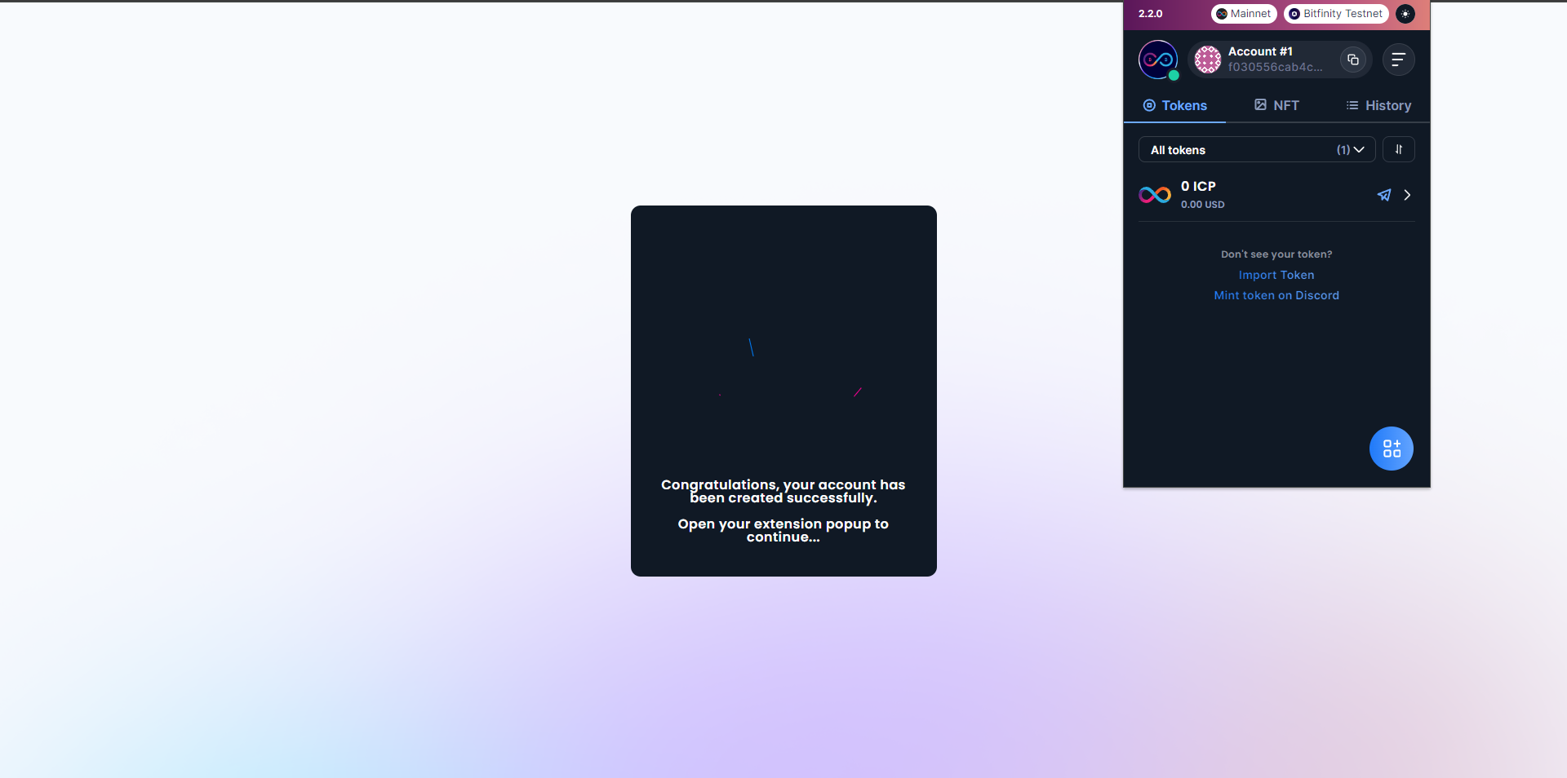
Task: Copy the account address
Action: point(1352,60)
